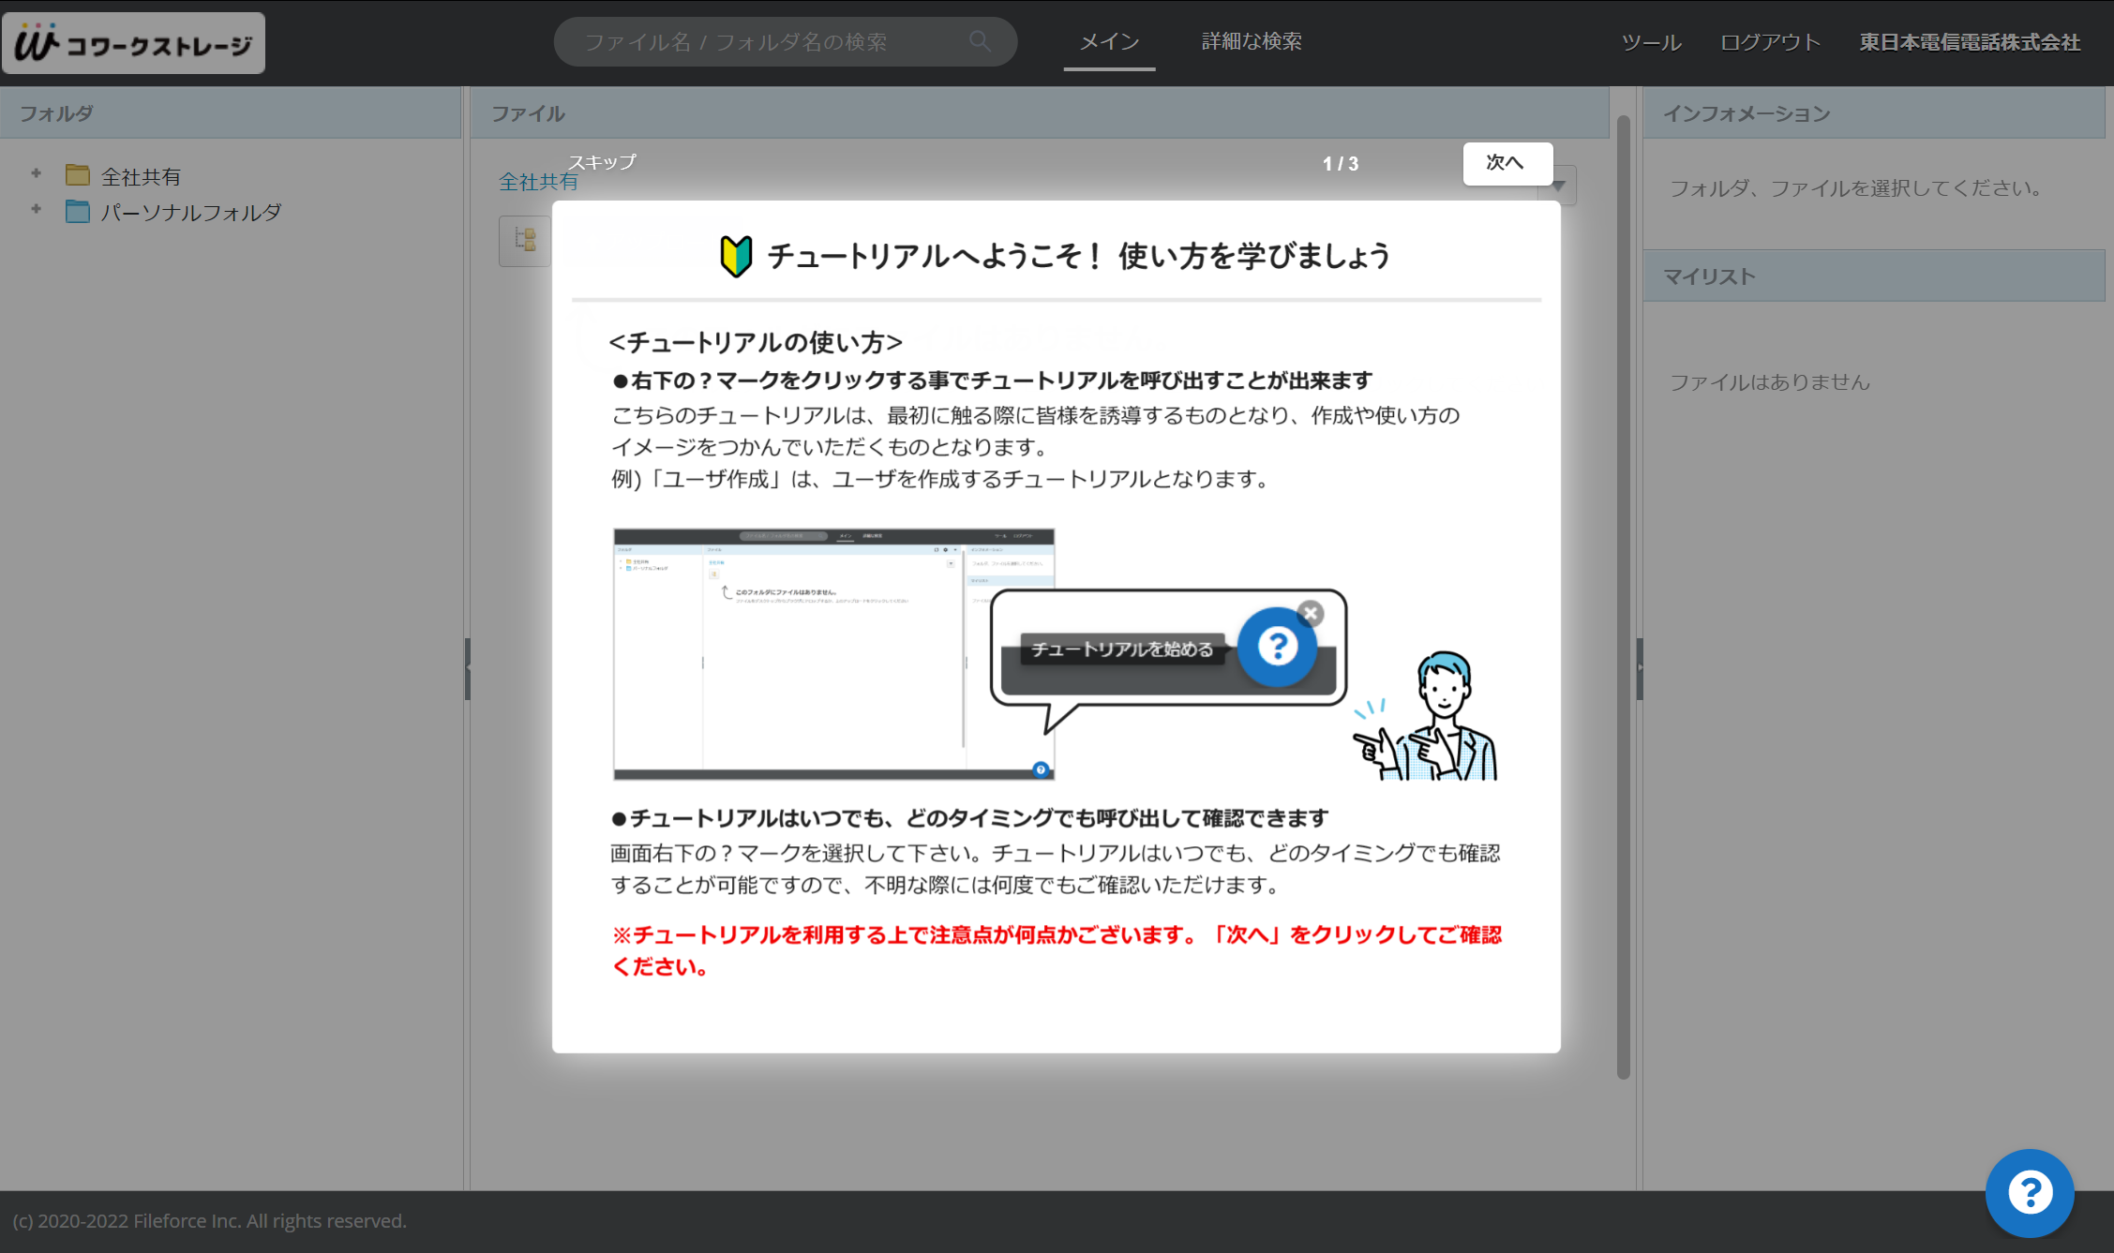Click the 東日本電信電話株式会社 account name
Screen dimensions: 2114x1253
tap(1970, 42)
